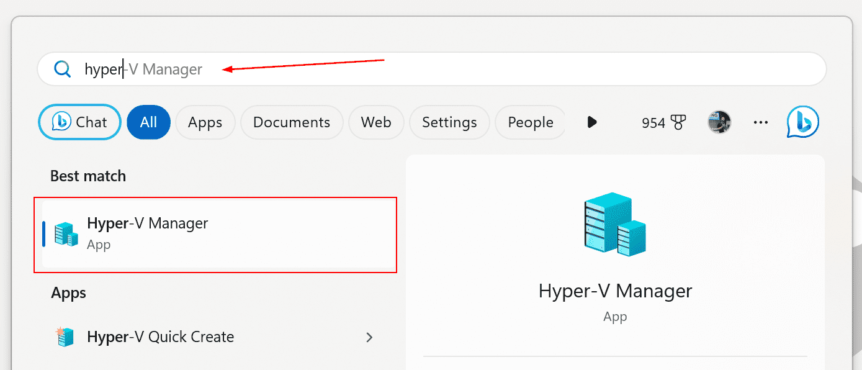
Task: Click the hyper-V Manager search input field
Action: (432, 69)
